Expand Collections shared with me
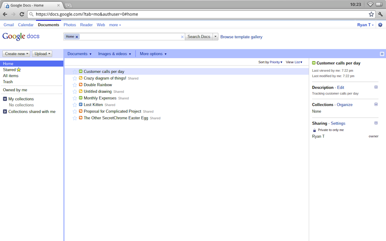Screen dimensions: 386x241 pos(5,112)
